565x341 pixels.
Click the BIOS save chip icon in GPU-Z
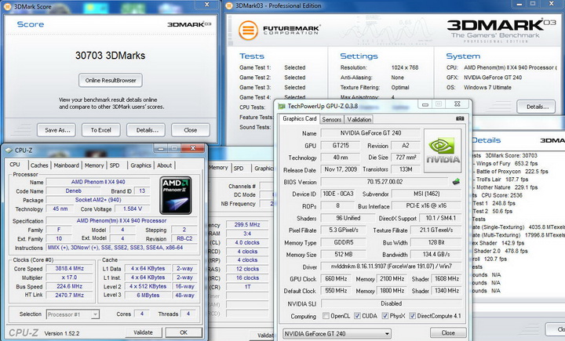coord(456,182)
